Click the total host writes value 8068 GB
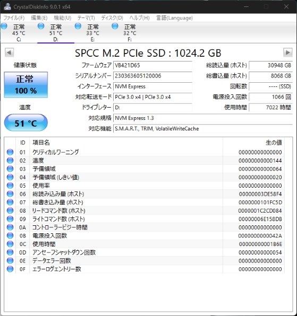 (270, 76)
